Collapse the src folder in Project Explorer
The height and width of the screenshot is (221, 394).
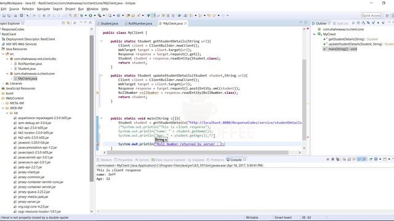pos(3,54)
